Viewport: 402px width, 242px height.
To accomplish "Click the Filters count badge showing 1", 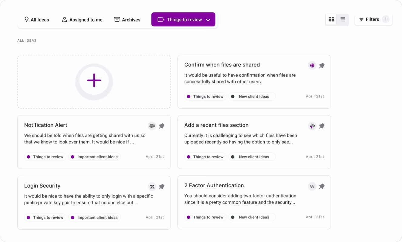I will tap(386, 19).
